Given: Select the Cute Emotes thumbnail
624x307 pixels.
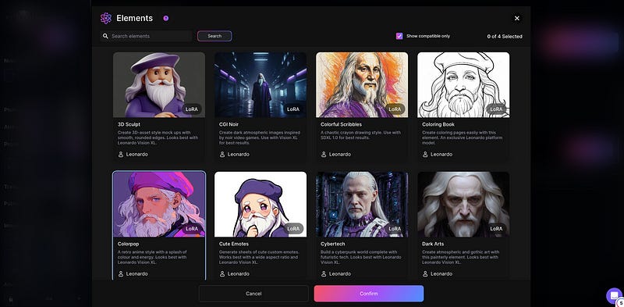Looking at the screenshot, I should coord(261,205).
